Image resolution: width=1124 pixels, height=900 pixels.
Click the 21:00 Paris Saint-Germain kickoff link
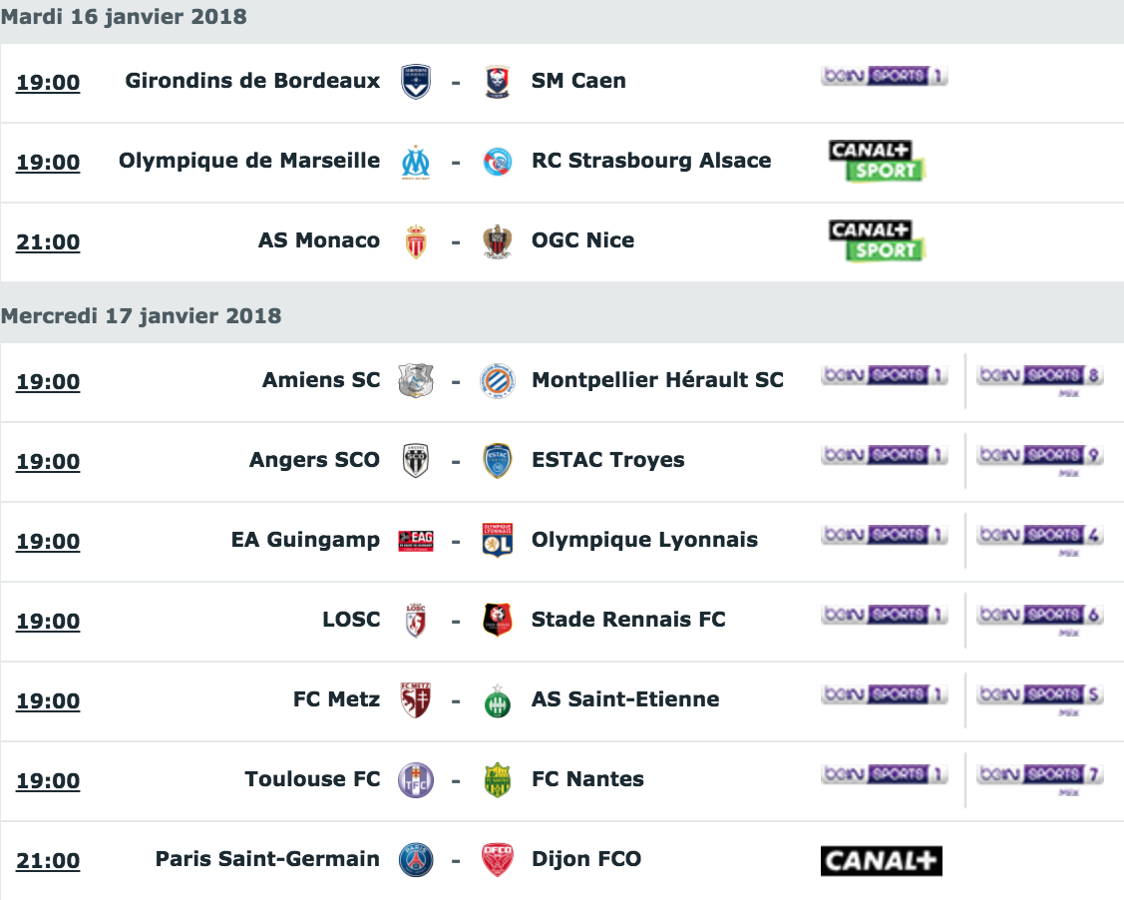coord(48,860)
